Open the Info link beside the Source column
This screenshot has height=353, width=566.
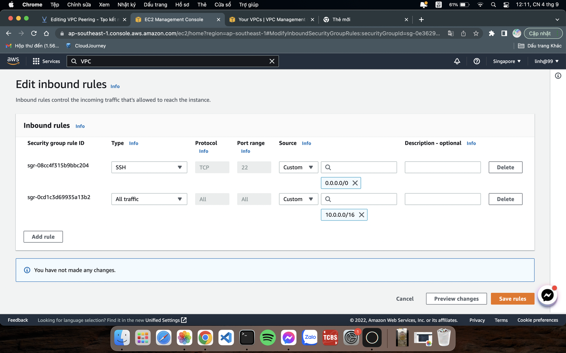click(306, 143)
